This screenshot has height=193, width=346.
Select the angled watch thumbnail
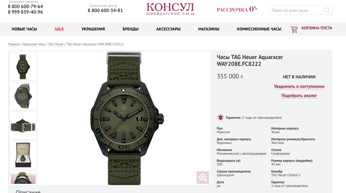(23, 96)
